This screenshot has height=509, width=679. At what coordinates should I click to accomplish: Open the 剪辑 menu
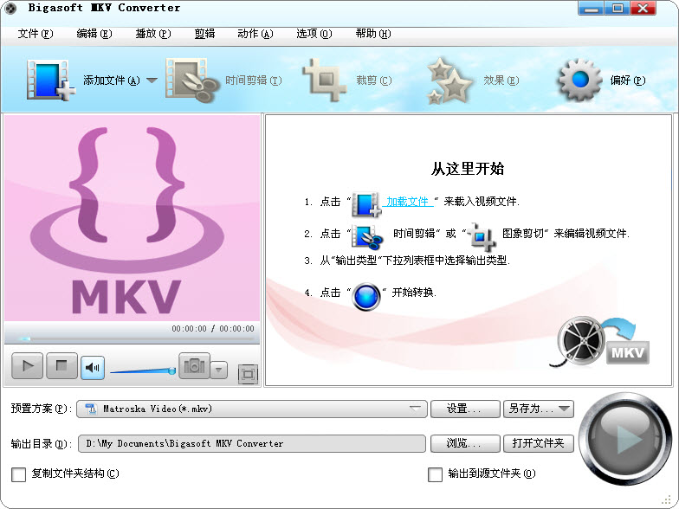(x=204, y=34)
